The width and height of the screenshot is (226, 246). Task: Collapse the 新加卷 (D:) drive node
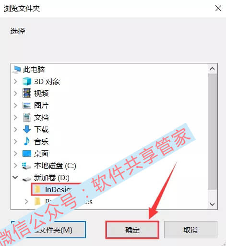point(15,177)
